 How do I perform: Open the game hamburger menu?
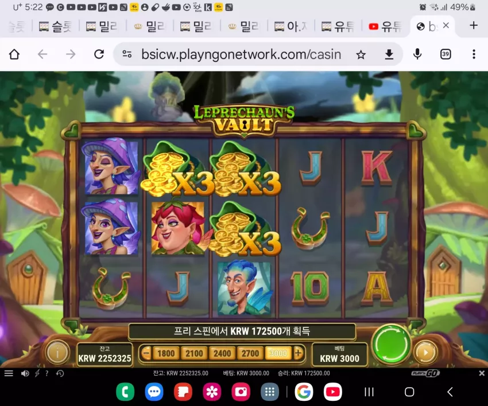pos(9,373)
